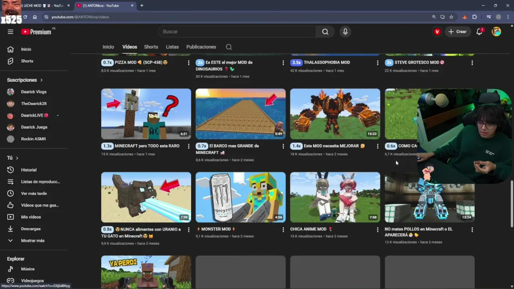Click the page vertical scrollbar
514x289 pixels.
[x=512, y=203]
